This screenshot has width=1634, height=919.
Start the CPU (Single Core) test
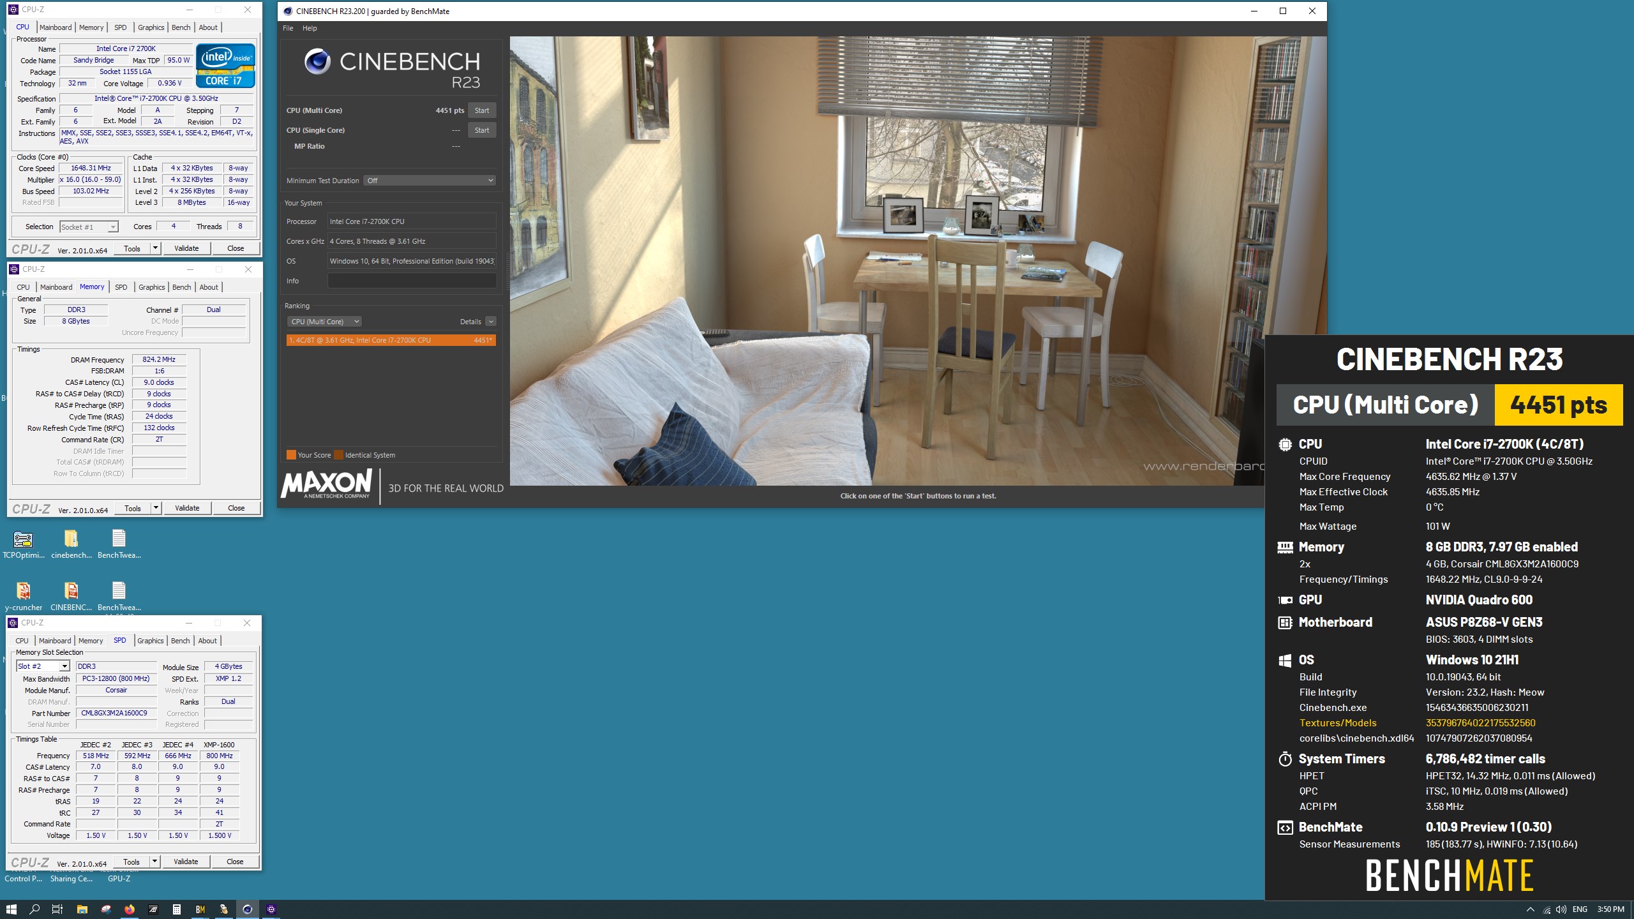pyautogui.click(x=482, y=130)
